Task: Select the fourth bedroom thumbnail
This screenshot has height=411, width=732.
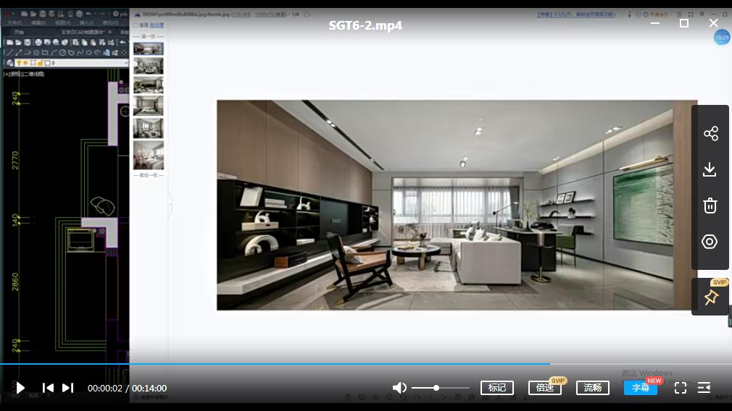Action: 149,106
